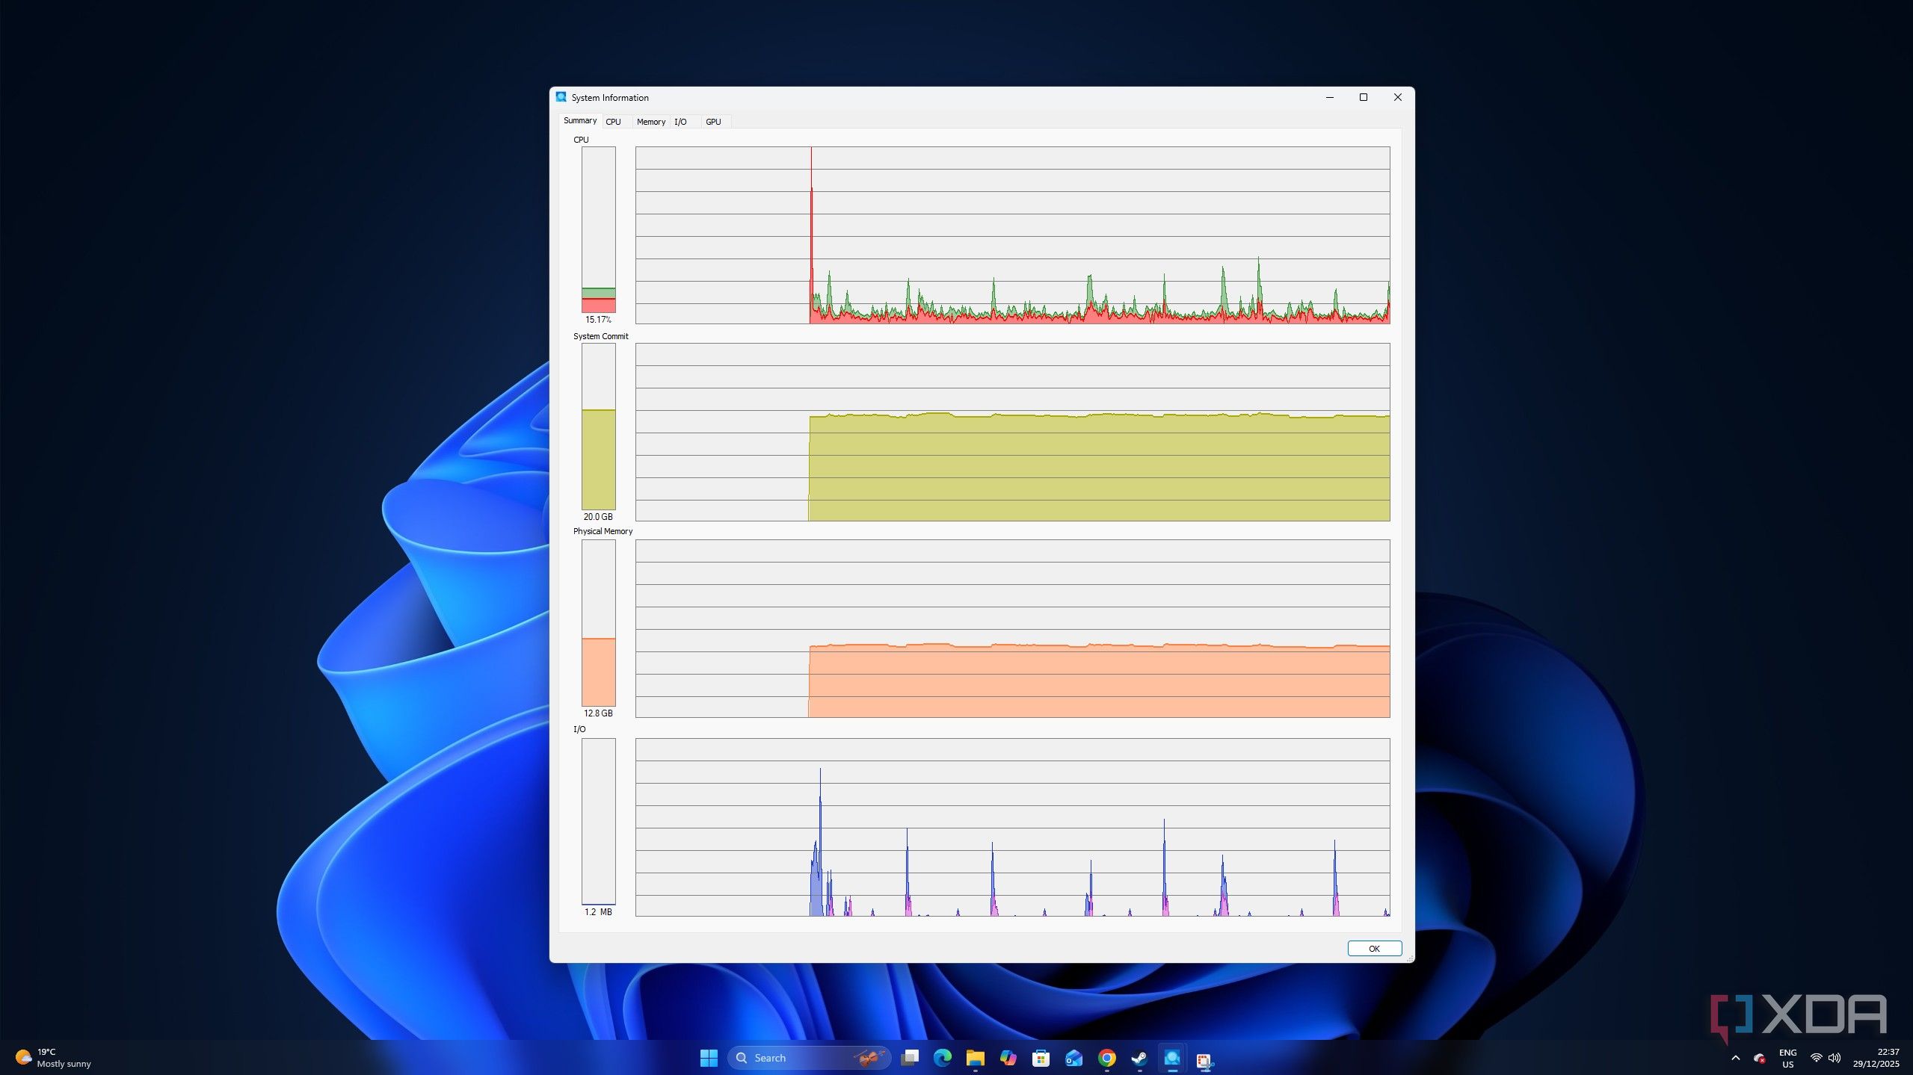
Task: Open Microsoft Copilot from the taskbar
Action: (x=1008, y=1058)
